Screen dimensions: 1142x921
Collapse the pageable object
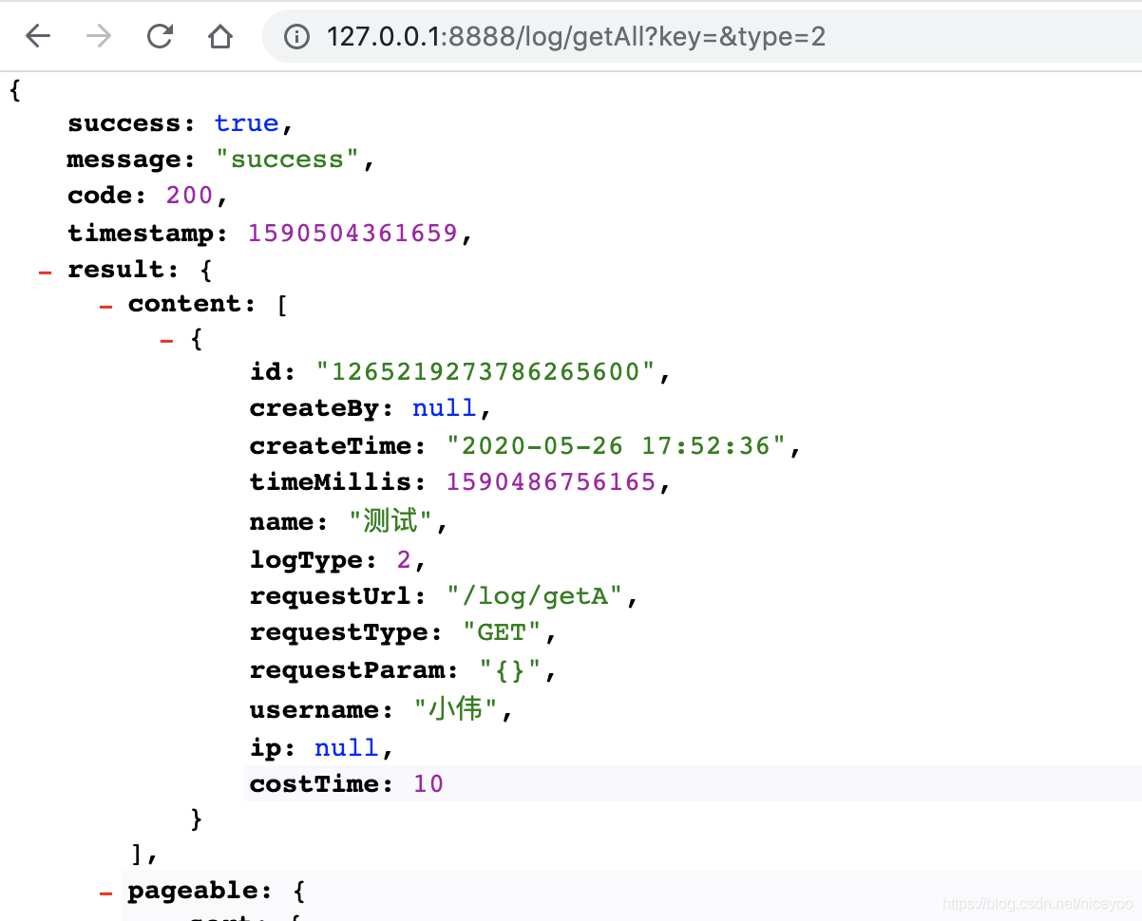pyautogui.click(x=105, y=893)
